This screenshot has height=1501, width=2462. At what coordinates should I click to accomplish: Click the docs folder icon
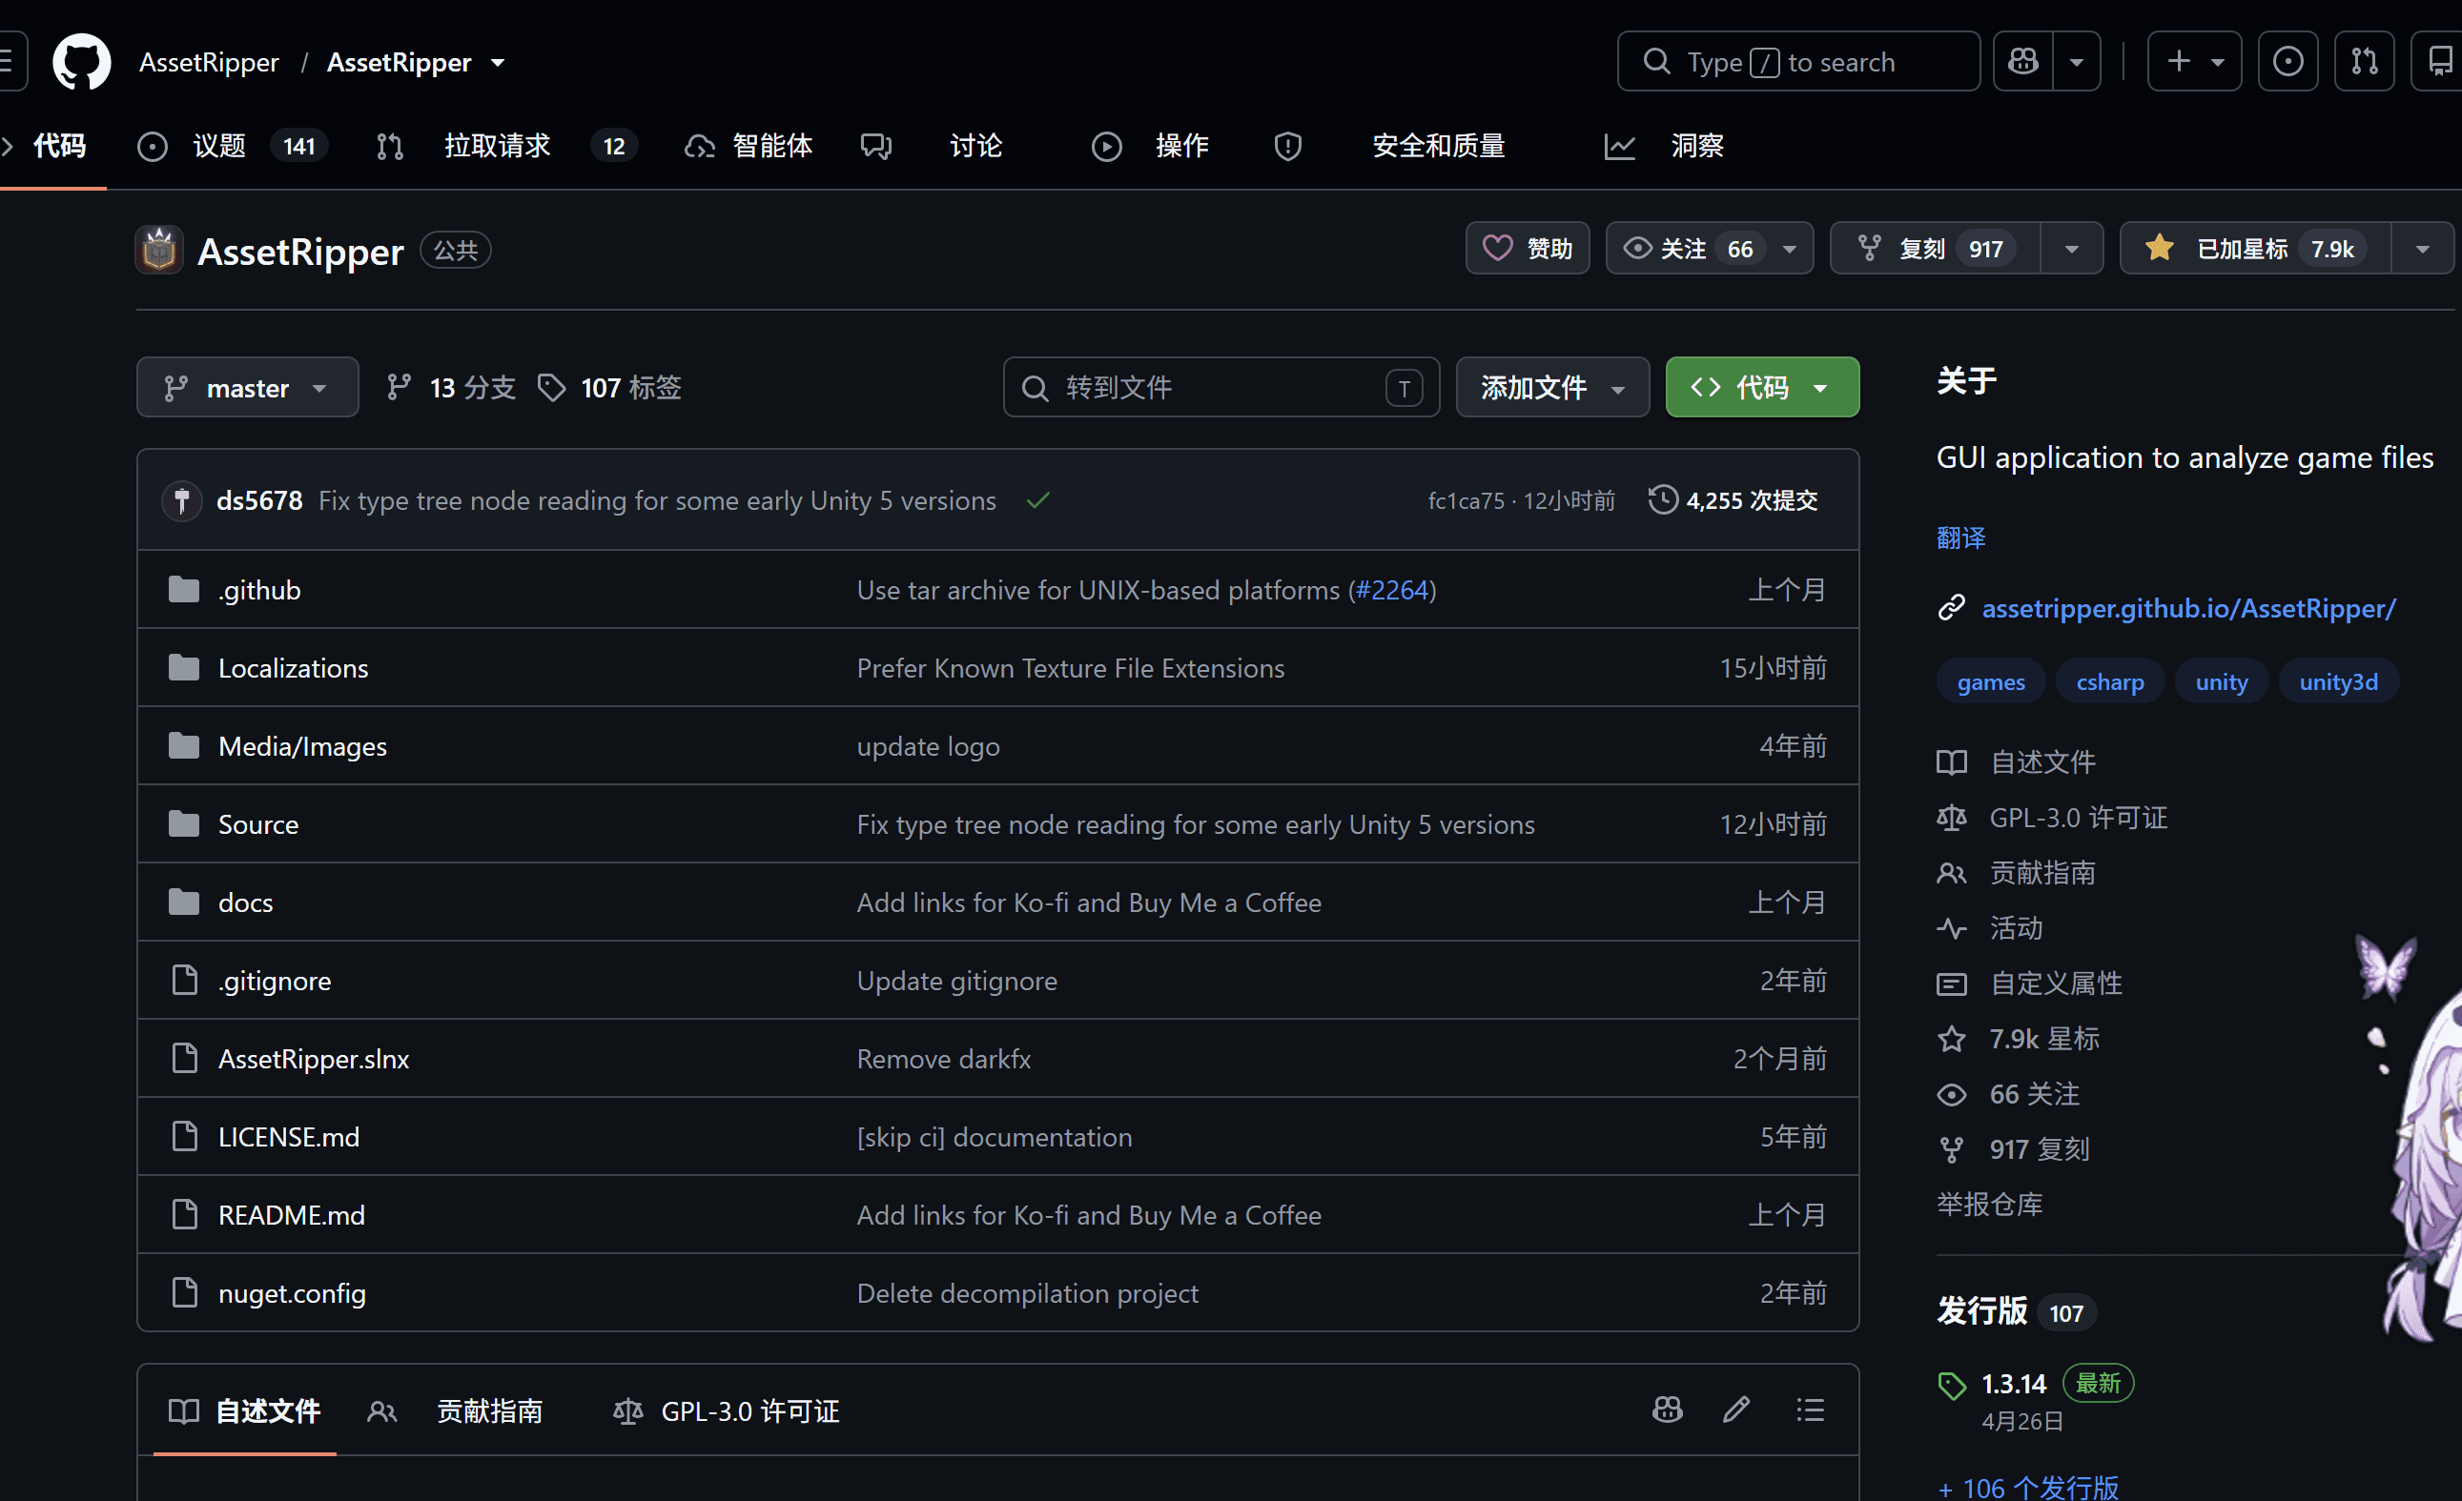[x=184, y=902]
